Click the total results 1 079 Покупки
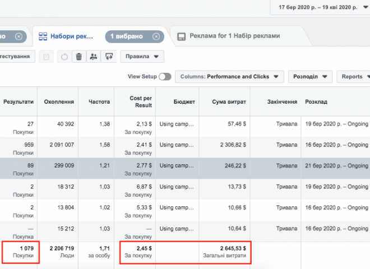Screen dimensions: 370x269 (23, 252)
